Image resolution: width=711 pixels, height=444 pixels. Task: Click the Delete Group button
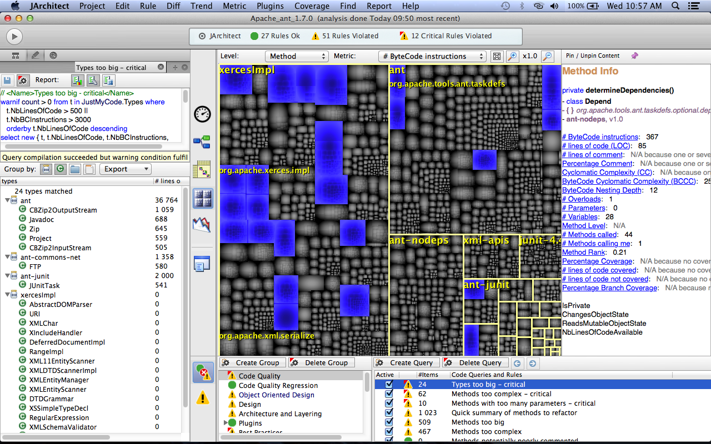tap(321, 363)
